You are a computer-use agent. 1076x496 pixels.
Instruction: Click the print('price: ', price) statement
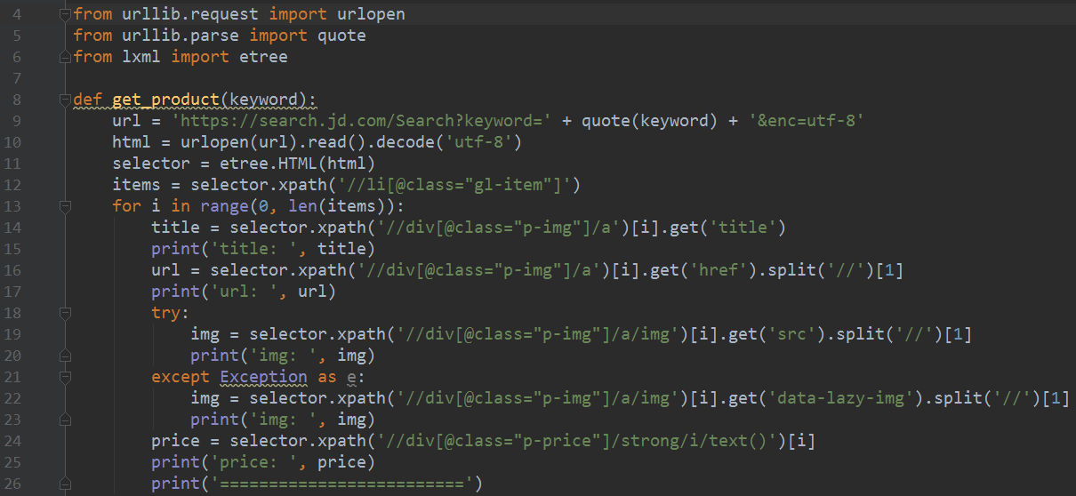265,462
